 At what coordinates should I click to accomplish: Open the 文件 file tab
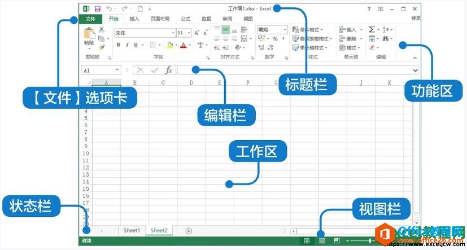pyautogui.click(x=90, y=19)
